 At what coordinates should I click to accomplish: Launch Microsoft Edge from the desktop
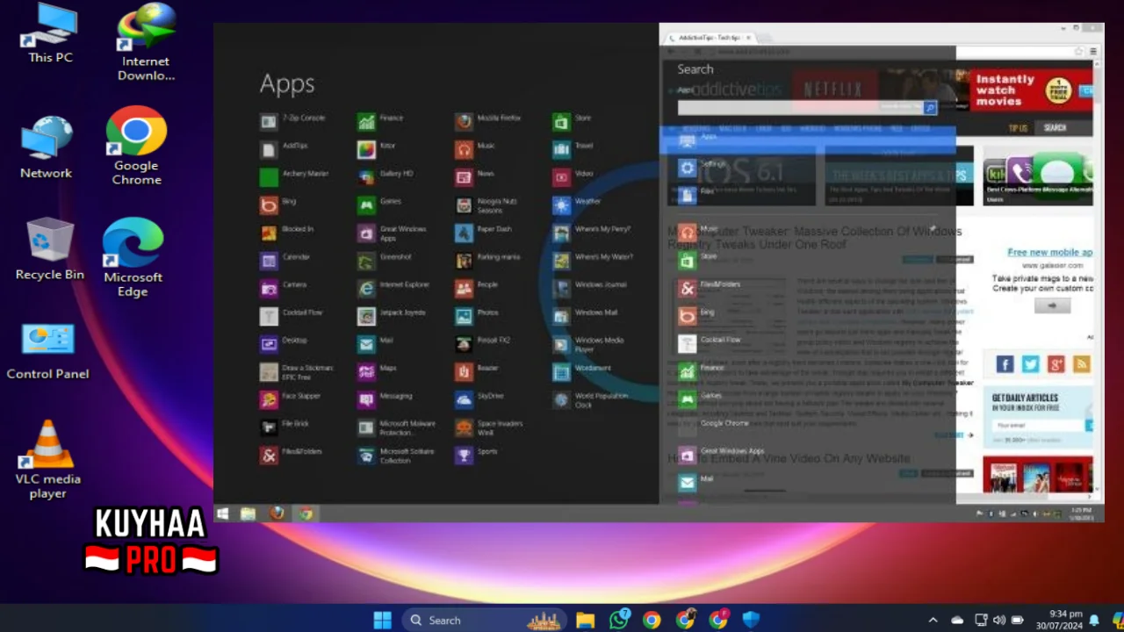(x=133, y=257)
